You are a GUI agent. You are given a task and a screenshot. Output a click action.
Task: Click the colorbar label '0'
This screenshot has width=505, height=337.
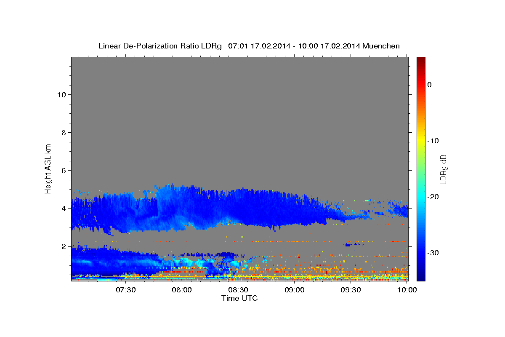point(429,85)
